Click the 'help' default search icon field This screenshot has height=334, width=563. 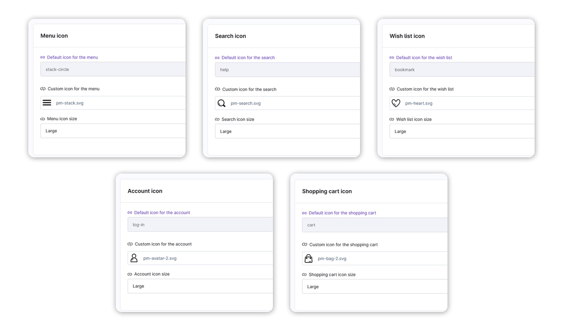click(x=287, y=70)
